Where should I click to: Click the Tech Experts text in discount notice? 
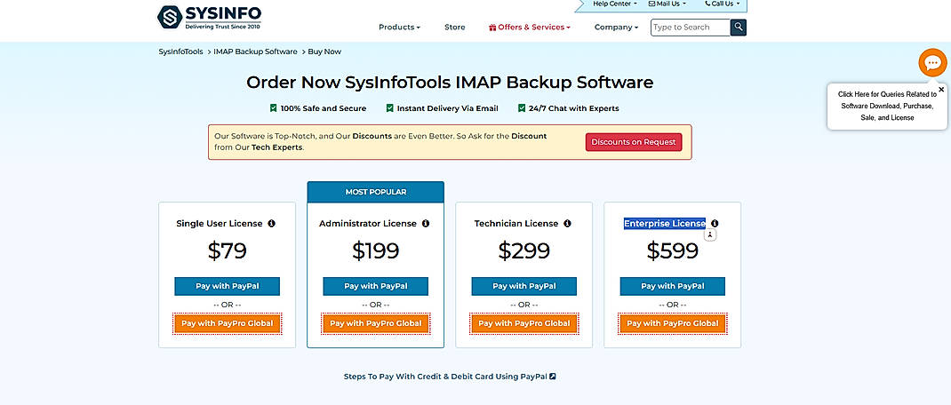(x=276, y=147)
